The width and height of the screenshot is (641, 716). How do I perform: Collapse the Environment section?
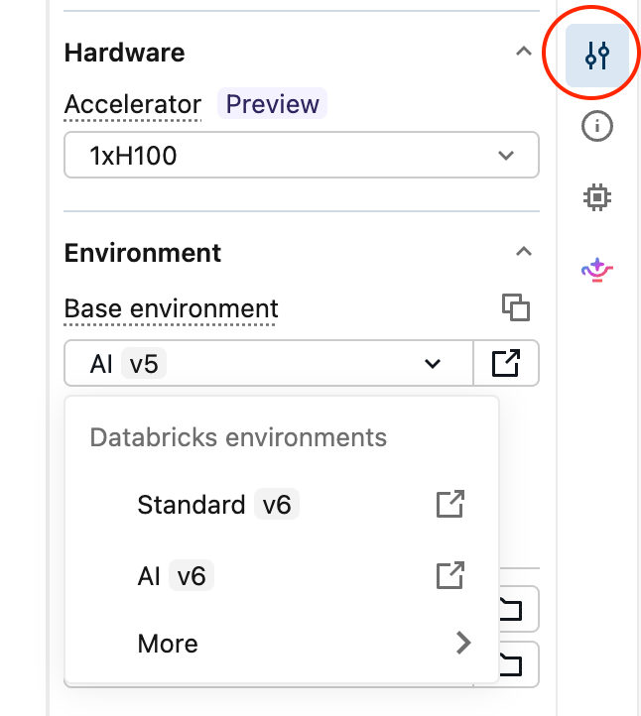[x=524, y=251]
